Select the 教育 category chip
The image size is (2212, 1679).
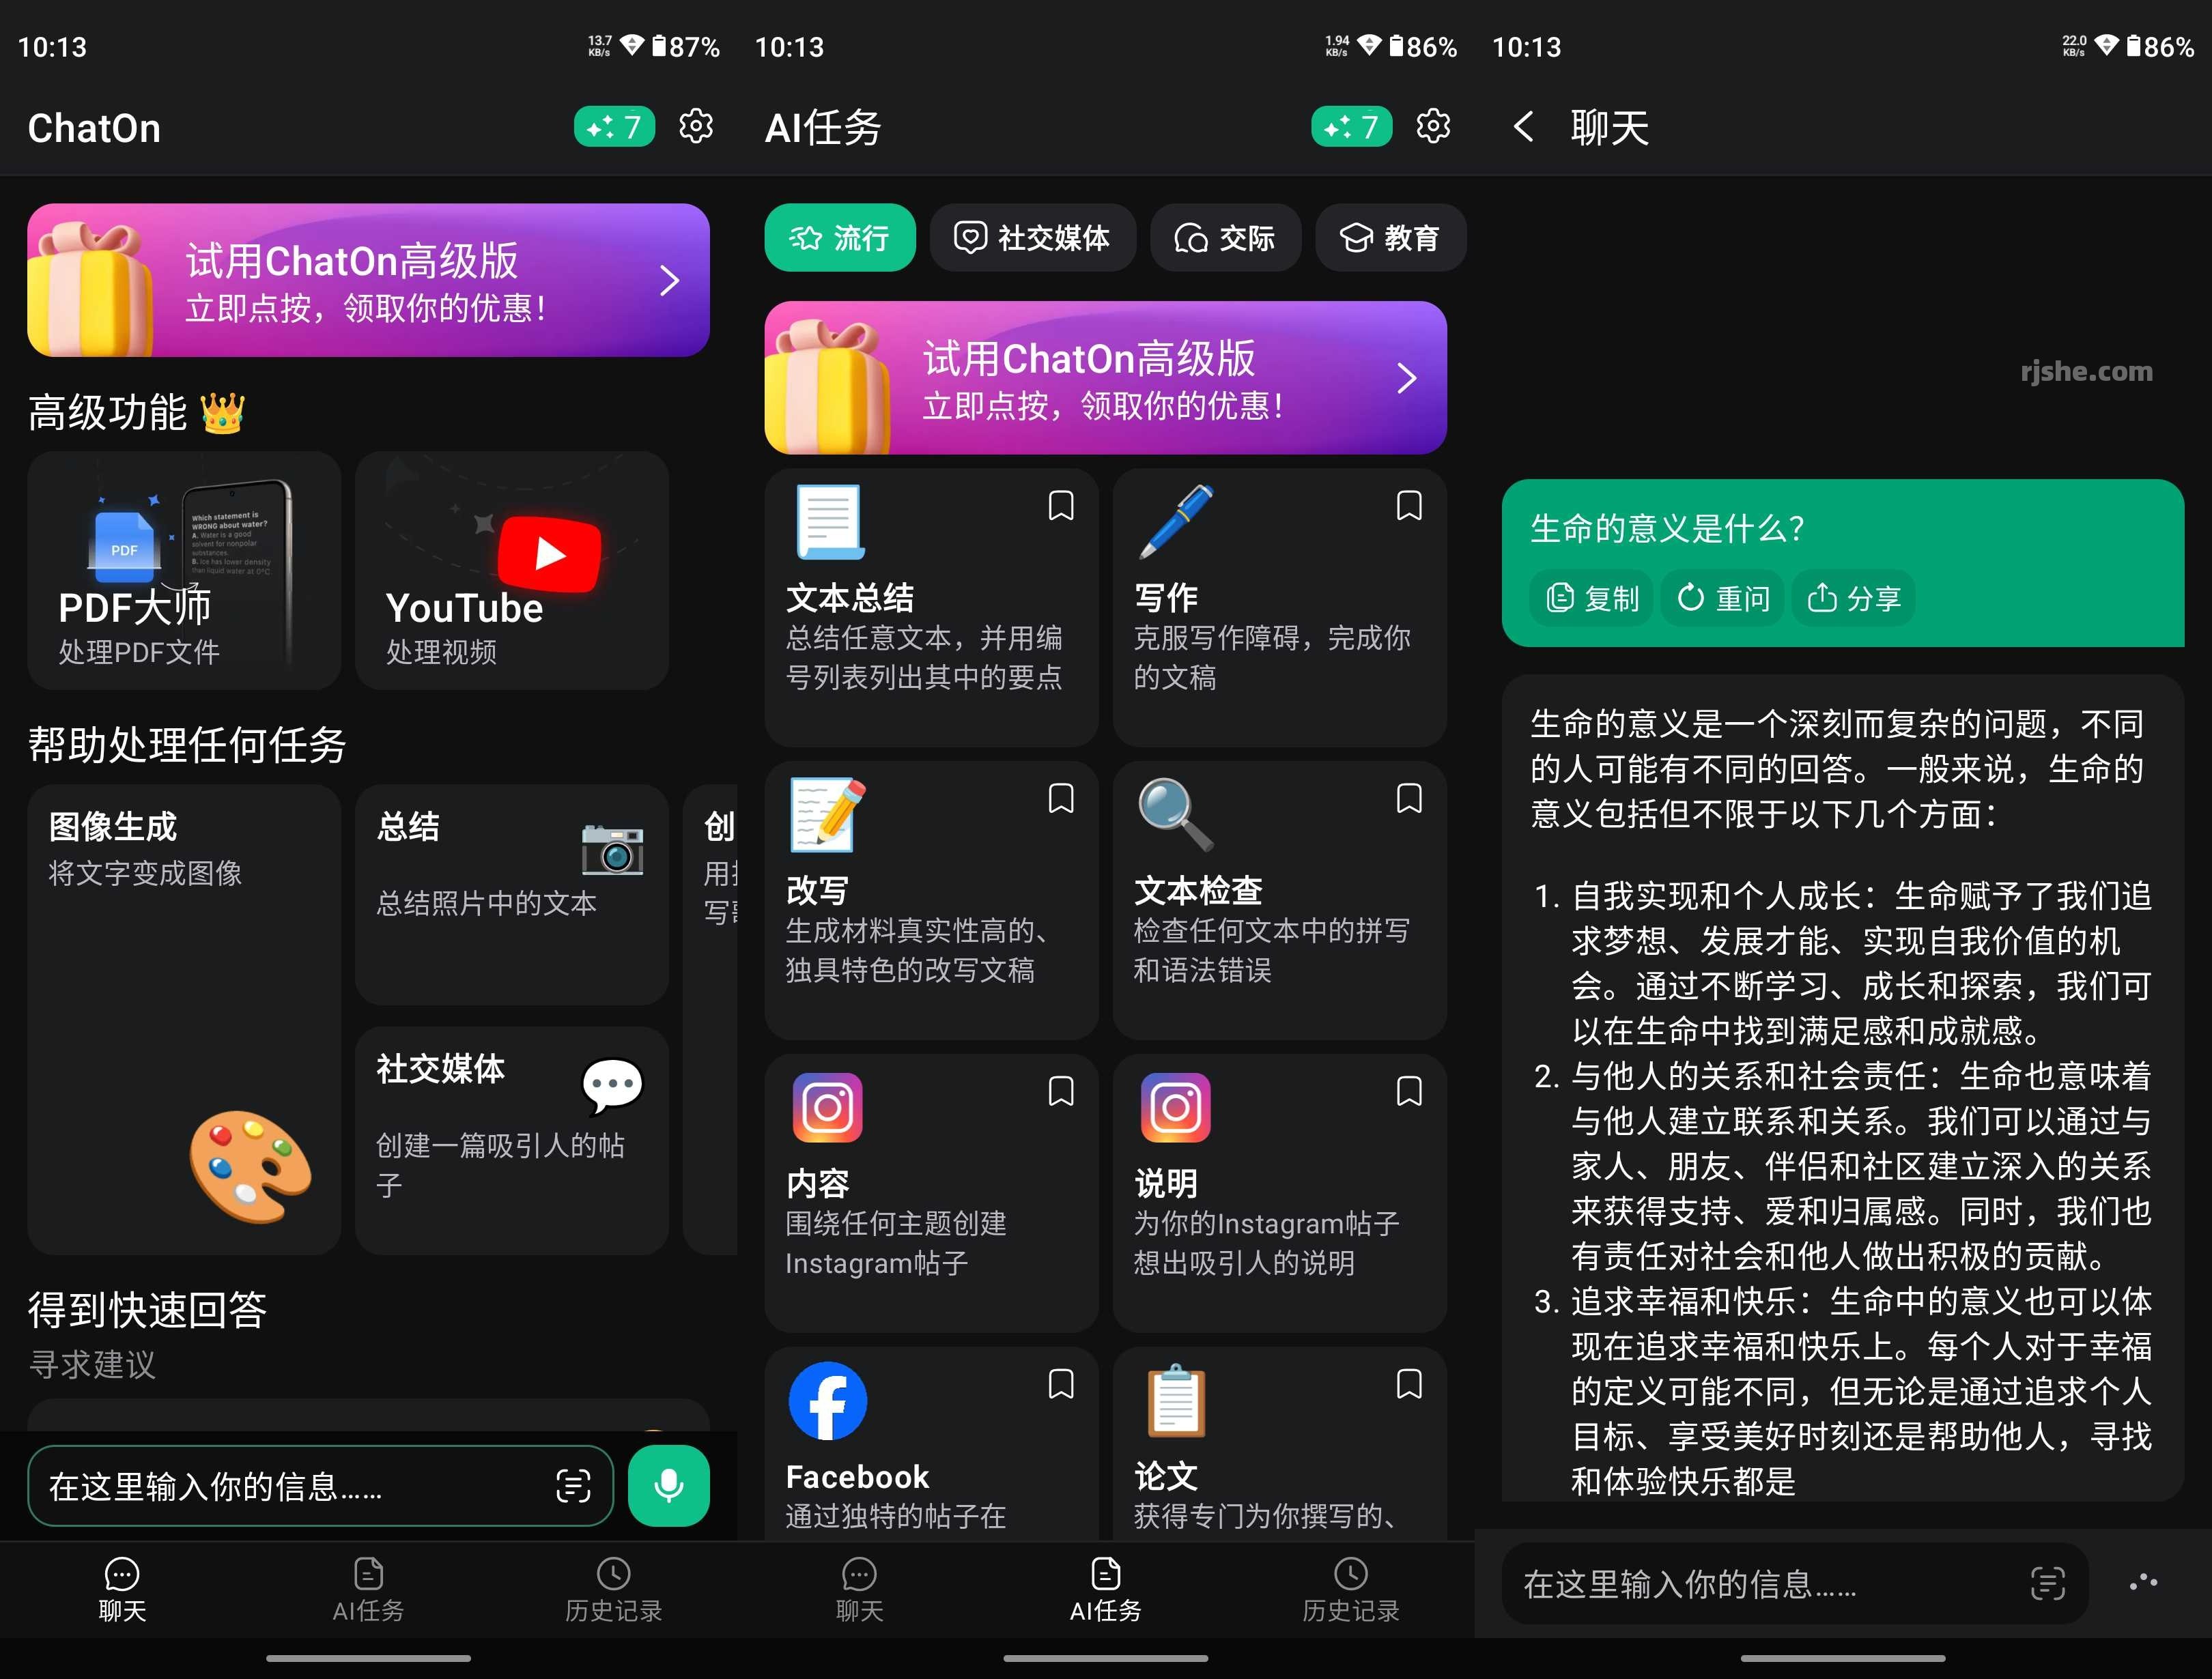tap(1391, 238)
